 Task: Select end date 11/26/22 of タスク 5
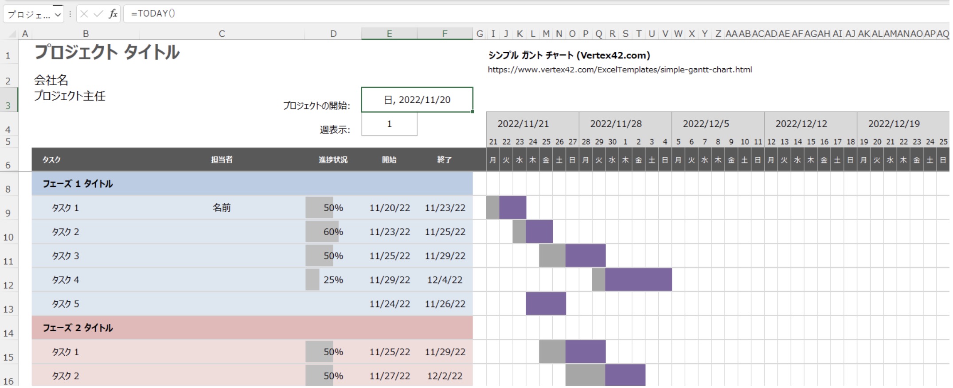[x=445, y=304]
